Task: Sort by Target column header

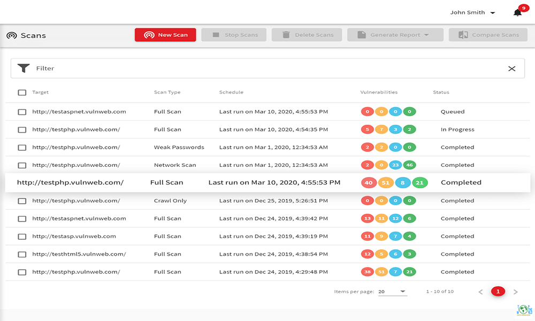Action: click(40, 92)
